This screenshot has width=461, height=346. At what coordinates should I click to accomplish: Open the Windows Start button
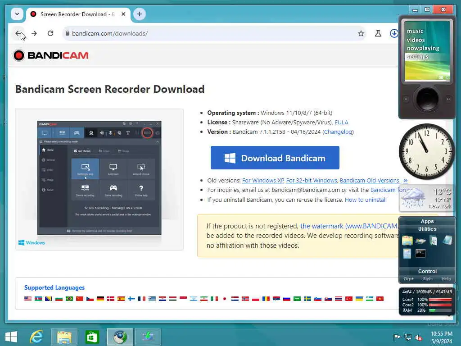coord(11,337)
